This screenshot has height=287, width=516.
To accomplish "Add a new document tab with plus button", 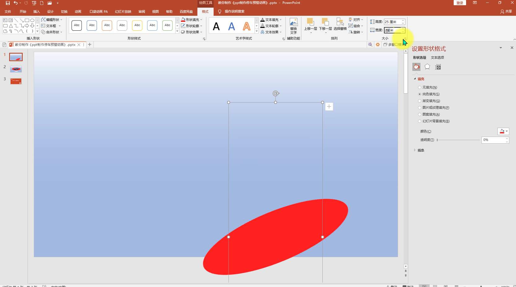I will point(90,45).
